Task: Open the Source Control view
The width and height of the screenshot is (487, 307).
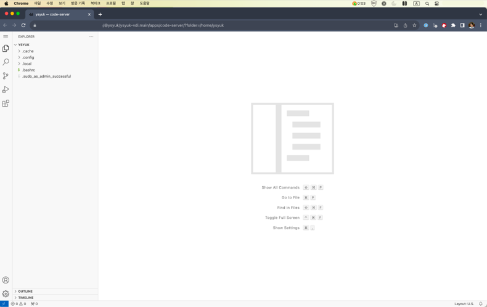Action: 6,76
